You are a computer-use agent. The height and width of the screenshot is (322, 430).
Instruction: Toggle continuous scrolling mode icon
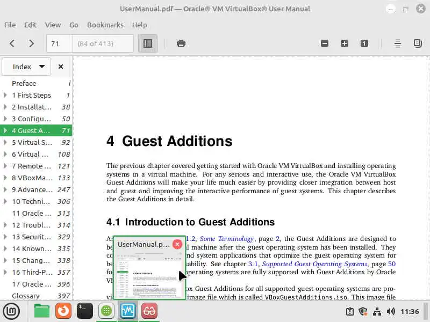coord(398,43)
